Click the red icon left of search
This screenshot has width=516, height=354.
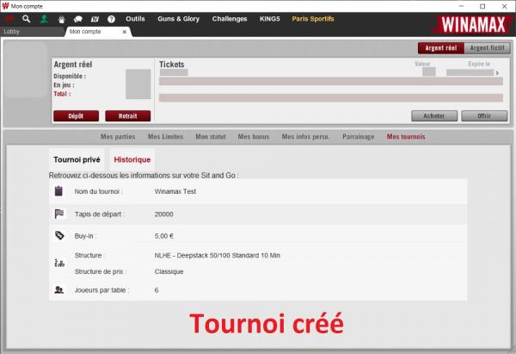(x=9, y=19)
